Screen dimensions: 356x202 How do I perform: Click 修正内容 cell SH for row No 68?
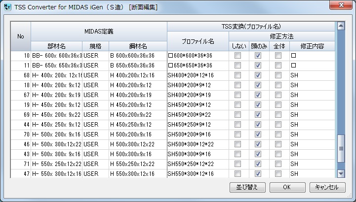(312, 75)
